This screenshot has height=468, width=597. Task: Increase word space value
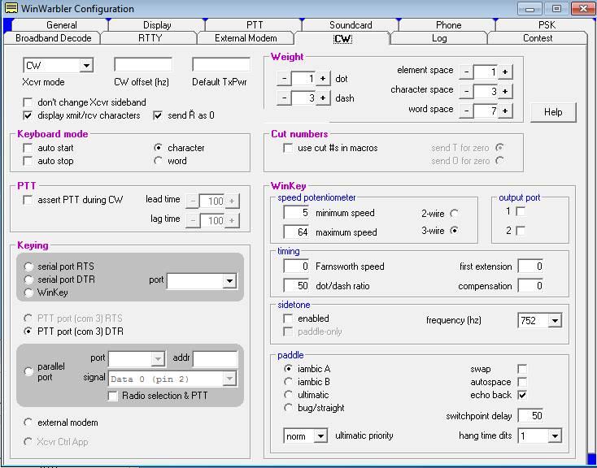(x=505, y=110)
